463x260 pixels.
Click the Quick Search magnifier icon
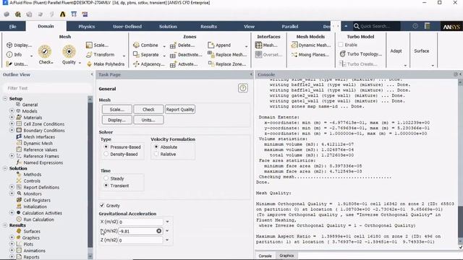click(x=357, y=26)
